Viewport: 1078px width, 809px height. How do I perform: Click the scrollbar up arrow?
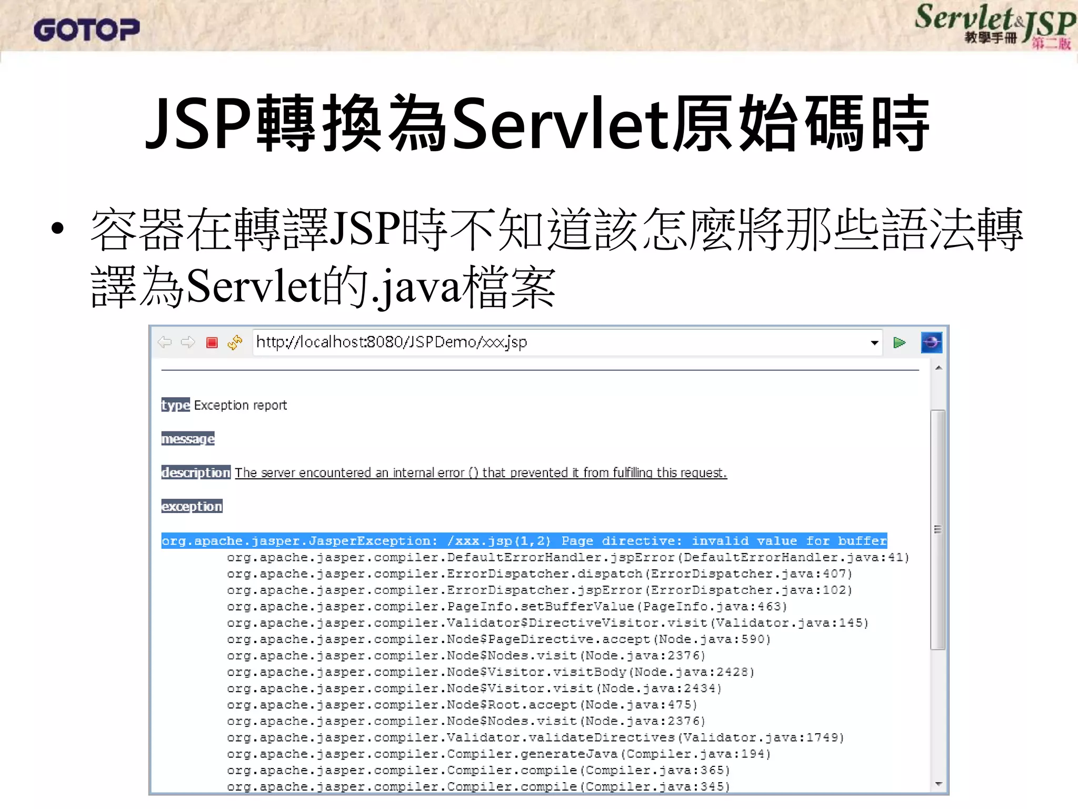pos(939,368)
